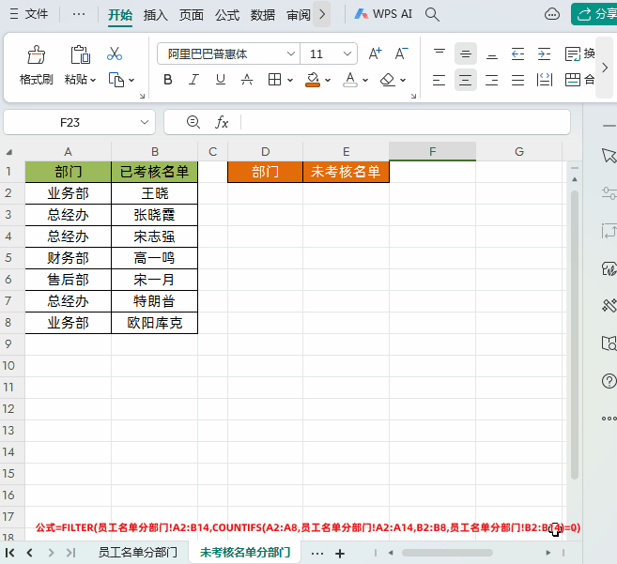The height and width of the screenshot is (564, 617).
Task: Add a new sheet with plus icon
Action: pos(340,554)
